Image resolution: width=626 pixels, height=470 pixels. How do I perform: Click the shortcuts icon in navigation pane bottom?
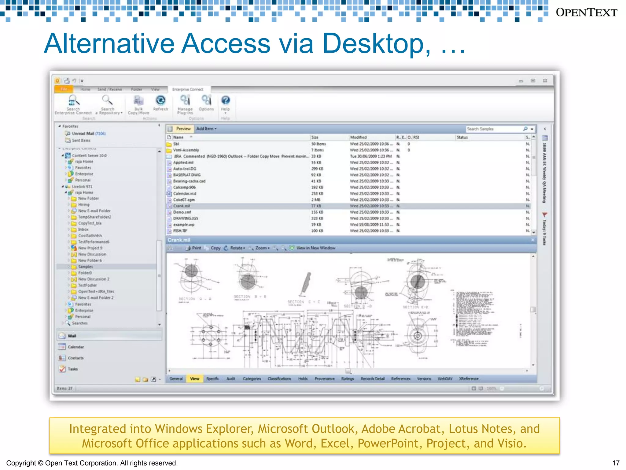coord(153,379)
